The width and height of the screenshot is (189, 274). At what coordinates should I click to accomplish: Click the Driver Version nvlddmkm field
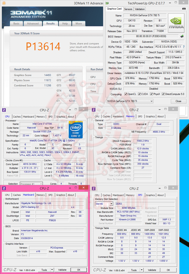[154, 73]
